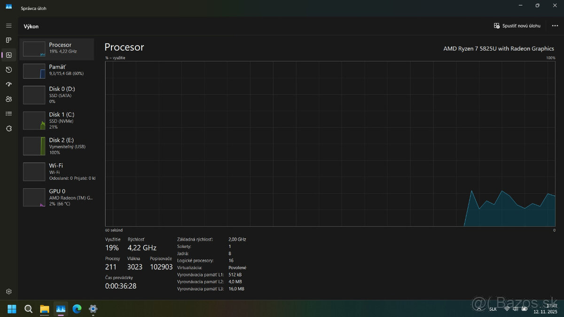This screenshot has height=317, width=564.
Task: Expand the hamburger navigation menu
Action: pos(8,25)
